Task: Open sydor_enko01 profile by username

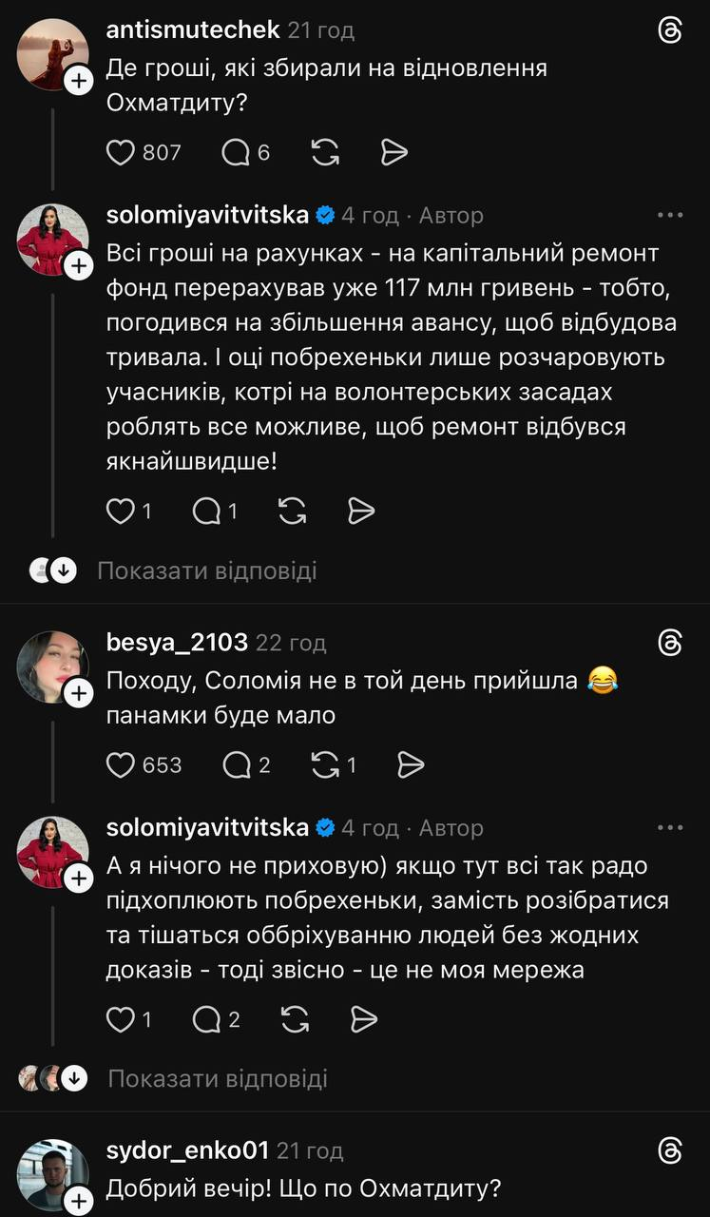Action: [x=188, y=1151]
